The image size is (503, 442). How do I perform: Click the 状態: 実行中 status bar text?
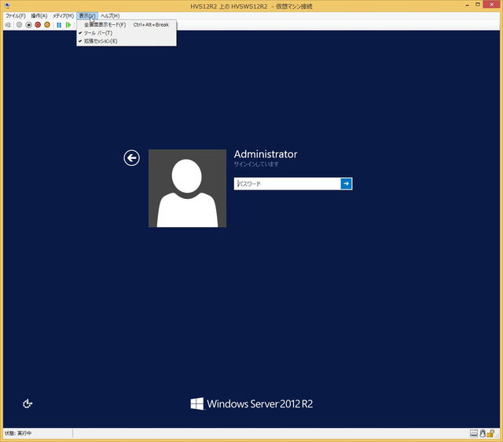click(18, 433)
